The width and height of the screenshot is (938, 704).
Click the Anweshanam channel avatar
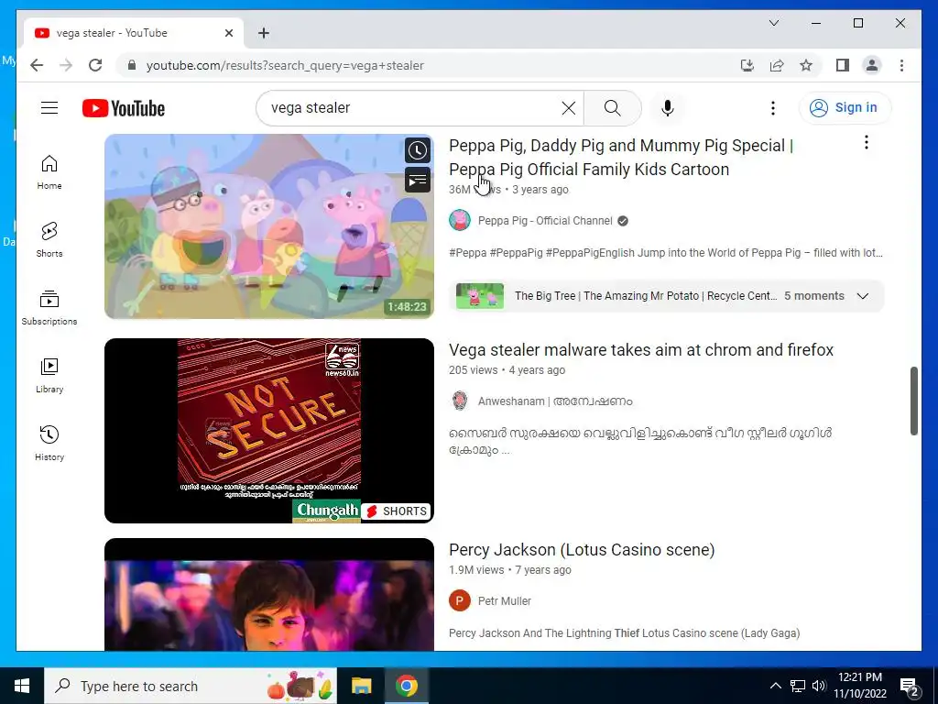pos(460,401)
